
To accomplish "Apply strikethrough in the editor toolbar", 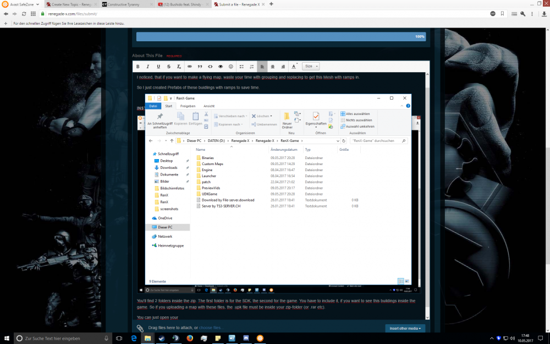I will 169,67.
